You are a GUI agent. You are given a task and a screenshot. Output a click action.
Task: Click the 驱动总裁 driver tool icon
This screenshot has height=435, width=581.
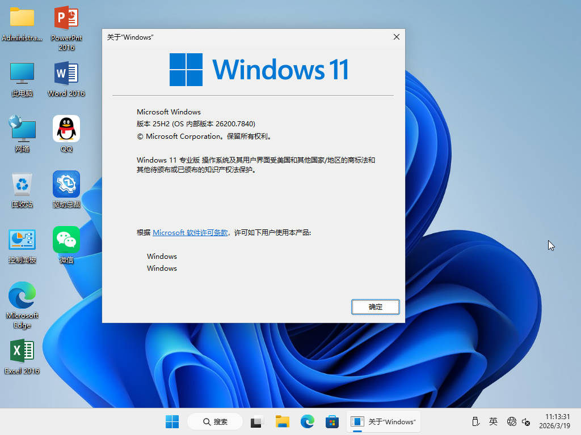pyautogui.click(x=66, y=185)
